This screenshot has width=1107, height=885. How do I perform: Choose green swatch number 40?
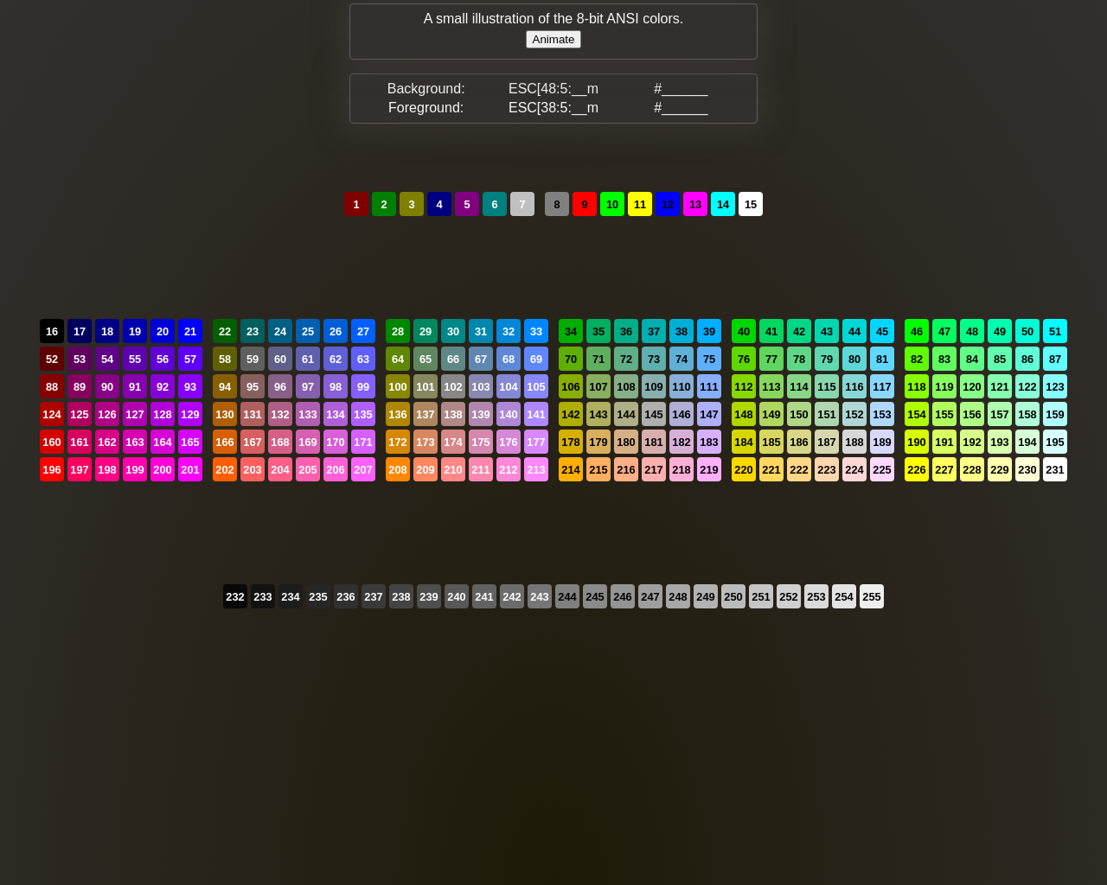click(744, 331)
